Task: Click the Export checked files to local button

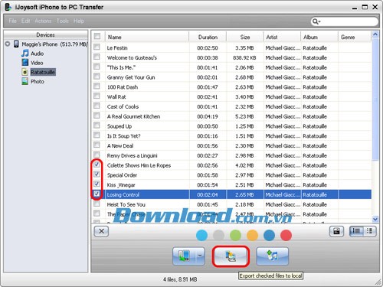Action: pos(231,256)
